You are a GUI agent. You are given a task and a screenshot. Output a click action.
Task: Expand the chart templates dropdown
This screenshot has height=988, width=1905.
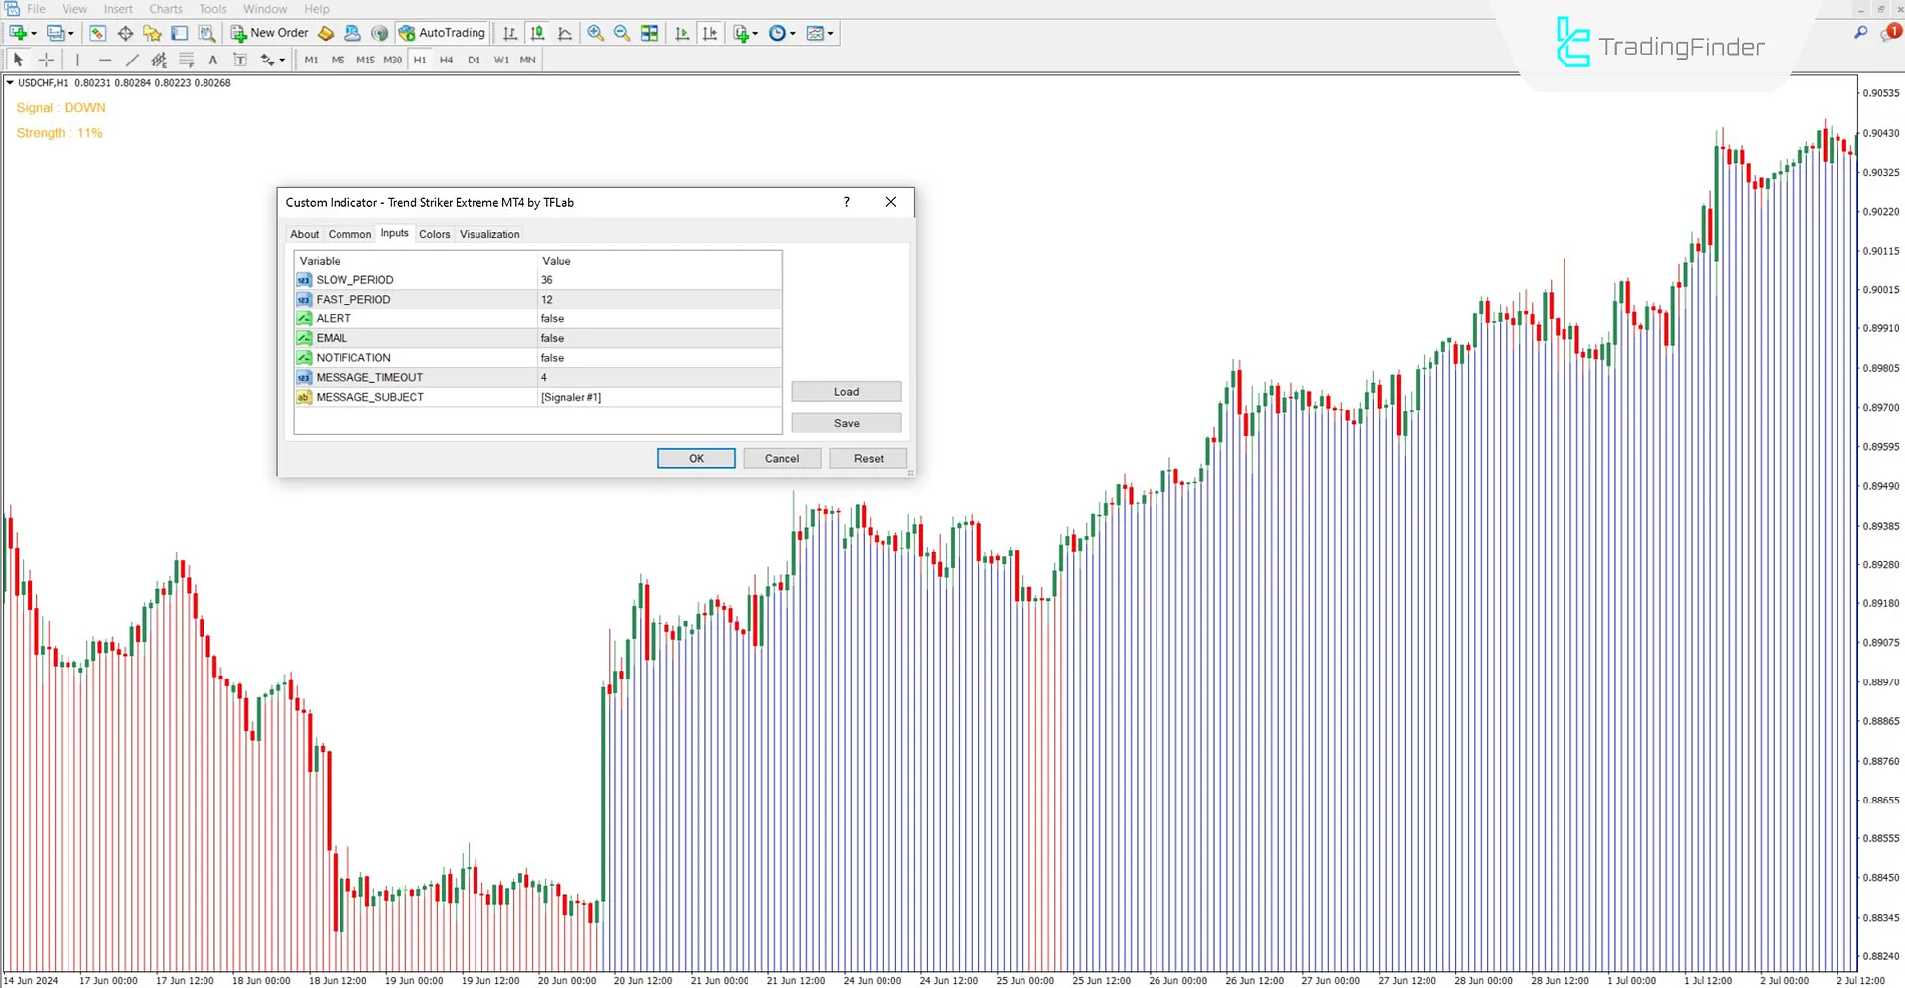pyautogui.click(x=831, y=33)
